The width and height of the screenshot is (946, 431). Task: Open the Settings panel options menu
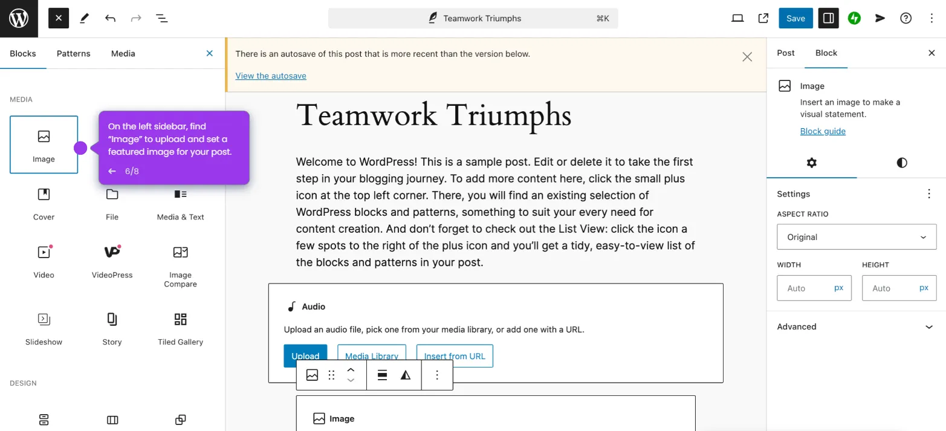[929, 194]
